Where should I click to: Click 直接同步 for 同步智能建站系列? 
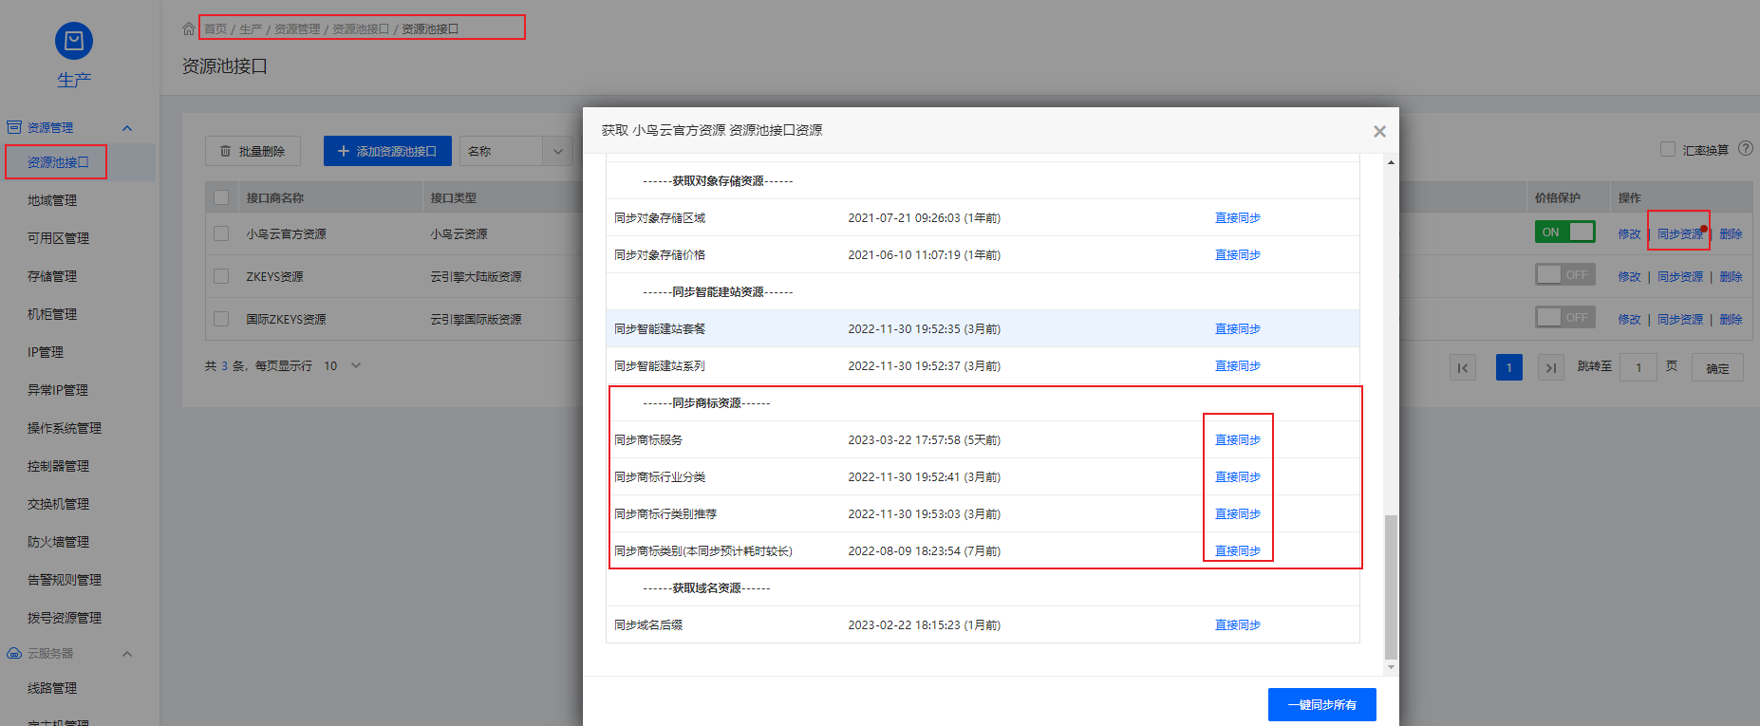1238,366
